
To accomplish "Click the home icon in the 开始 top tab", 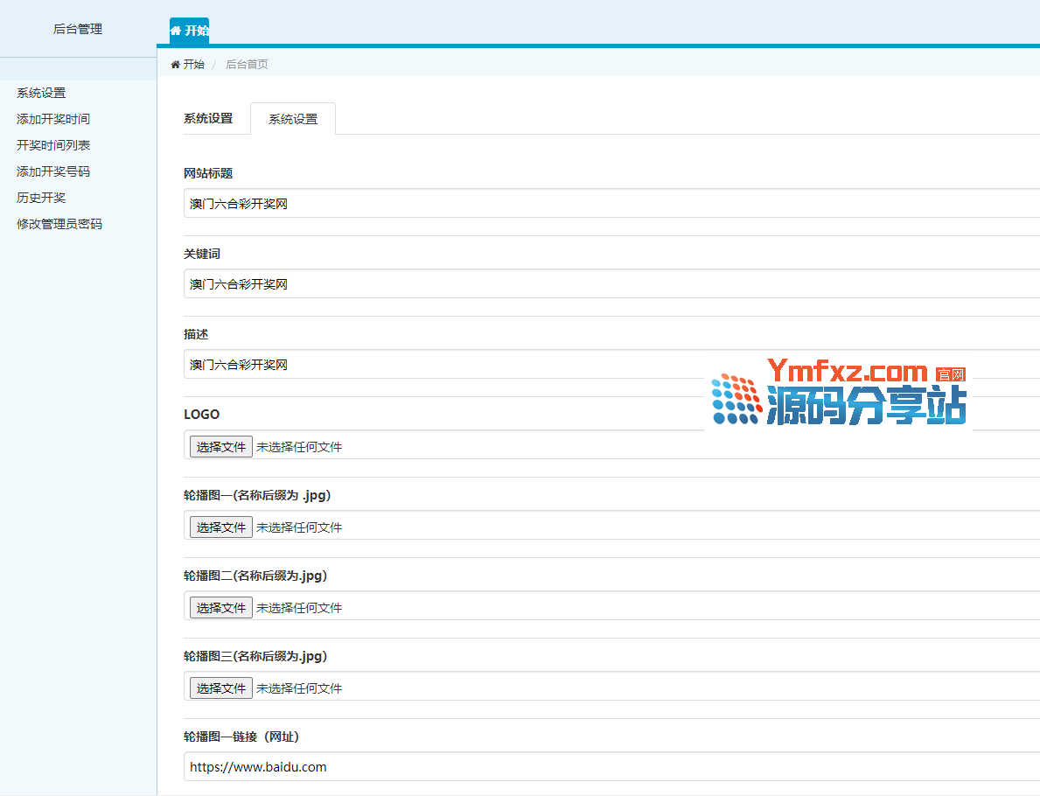I will (x=176, y=31).
